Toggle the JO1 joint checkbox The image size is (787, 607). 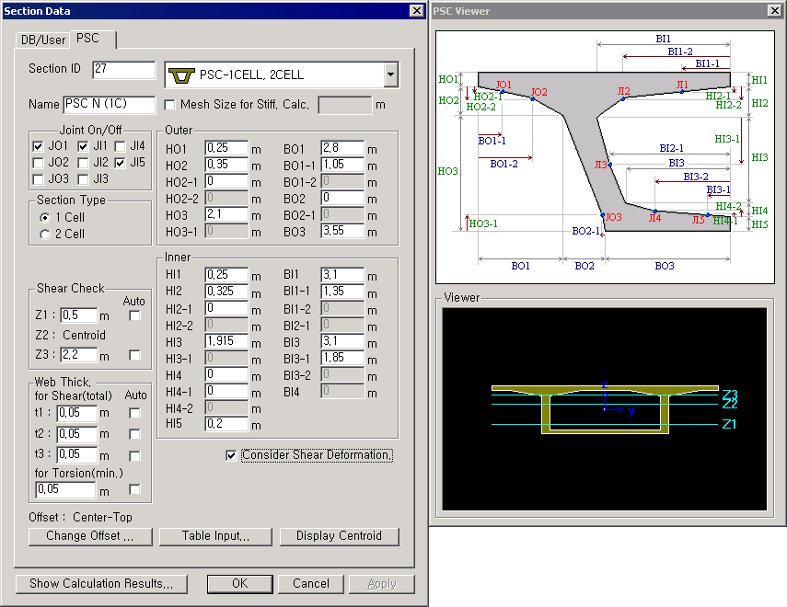tap(38, 146)
